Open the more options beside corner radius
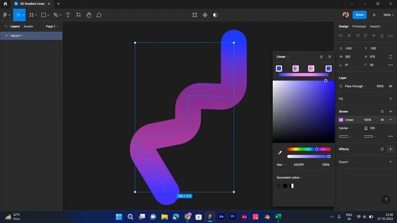The height and width of the screenshot is (223, 397). point(390,65)
